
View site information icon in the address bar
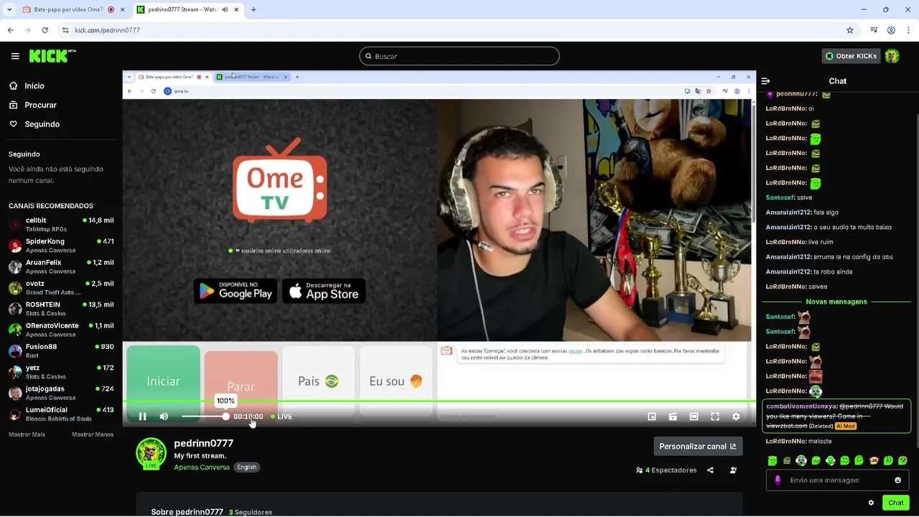tap(65, 30)
